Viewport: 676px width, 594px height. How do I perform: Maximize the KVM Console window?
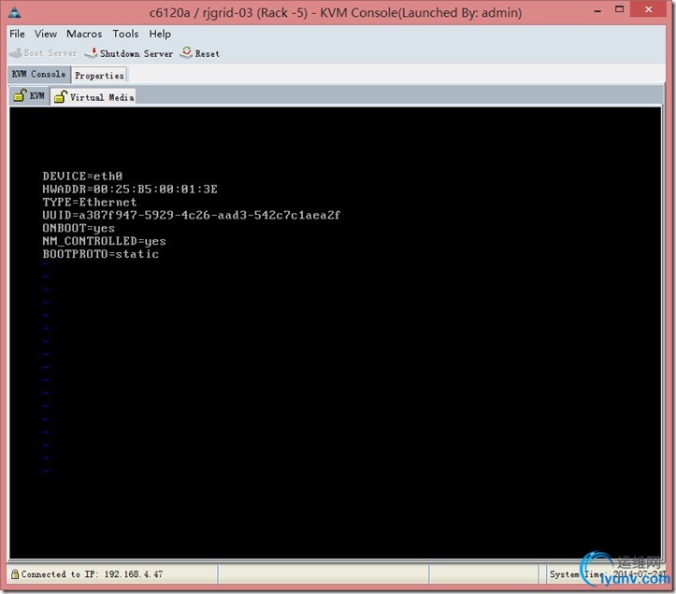point(619,9)
